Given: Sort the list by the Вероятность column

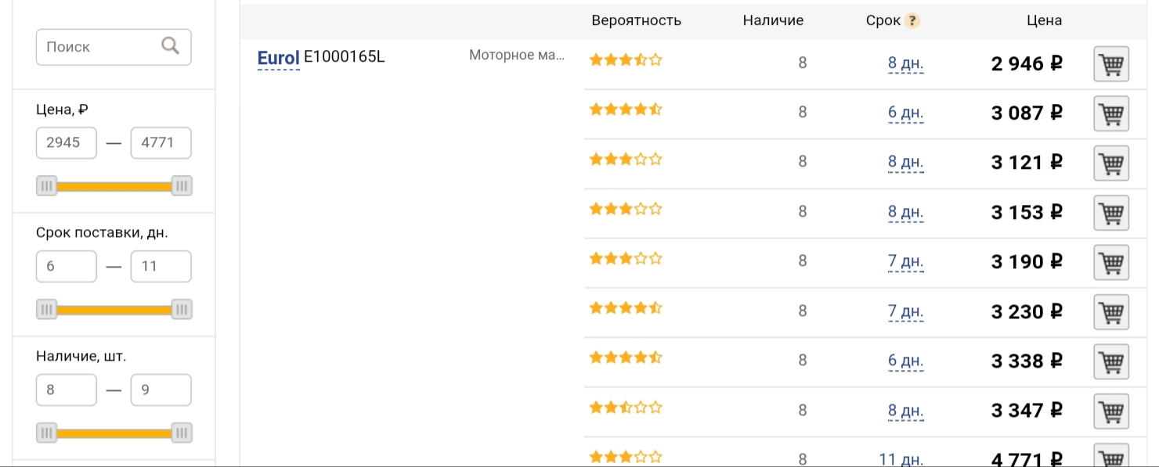Looking at the screenshot, I should click(x=636, y=20).
